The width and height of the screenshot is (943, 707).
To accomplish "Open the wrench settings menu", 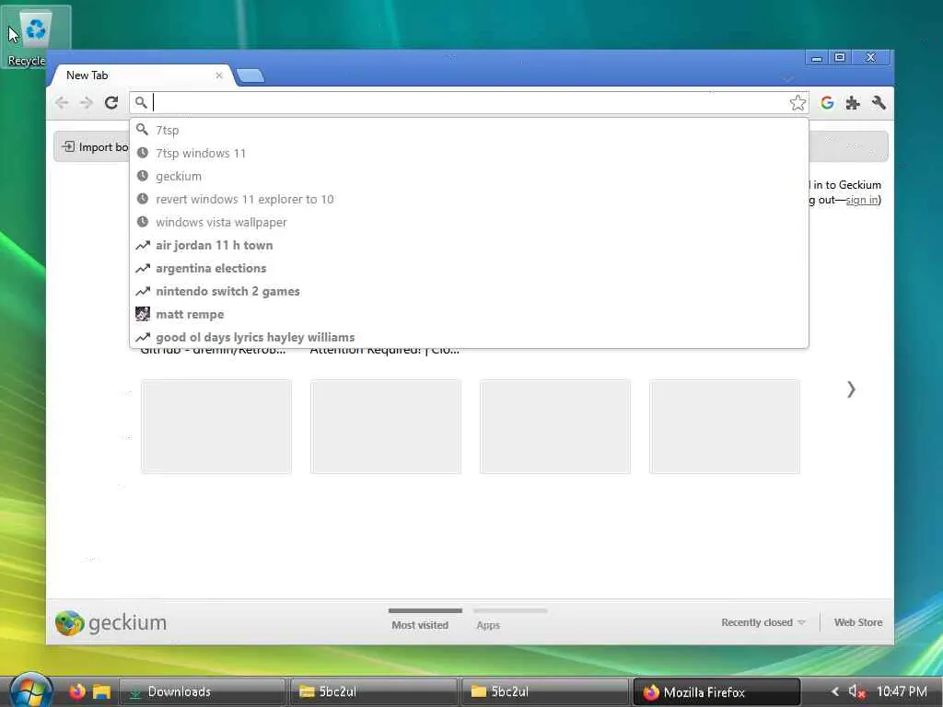I will click(878, 103).
